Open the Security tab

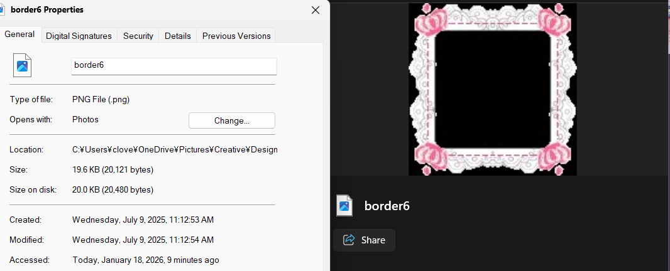click(138, 36)
